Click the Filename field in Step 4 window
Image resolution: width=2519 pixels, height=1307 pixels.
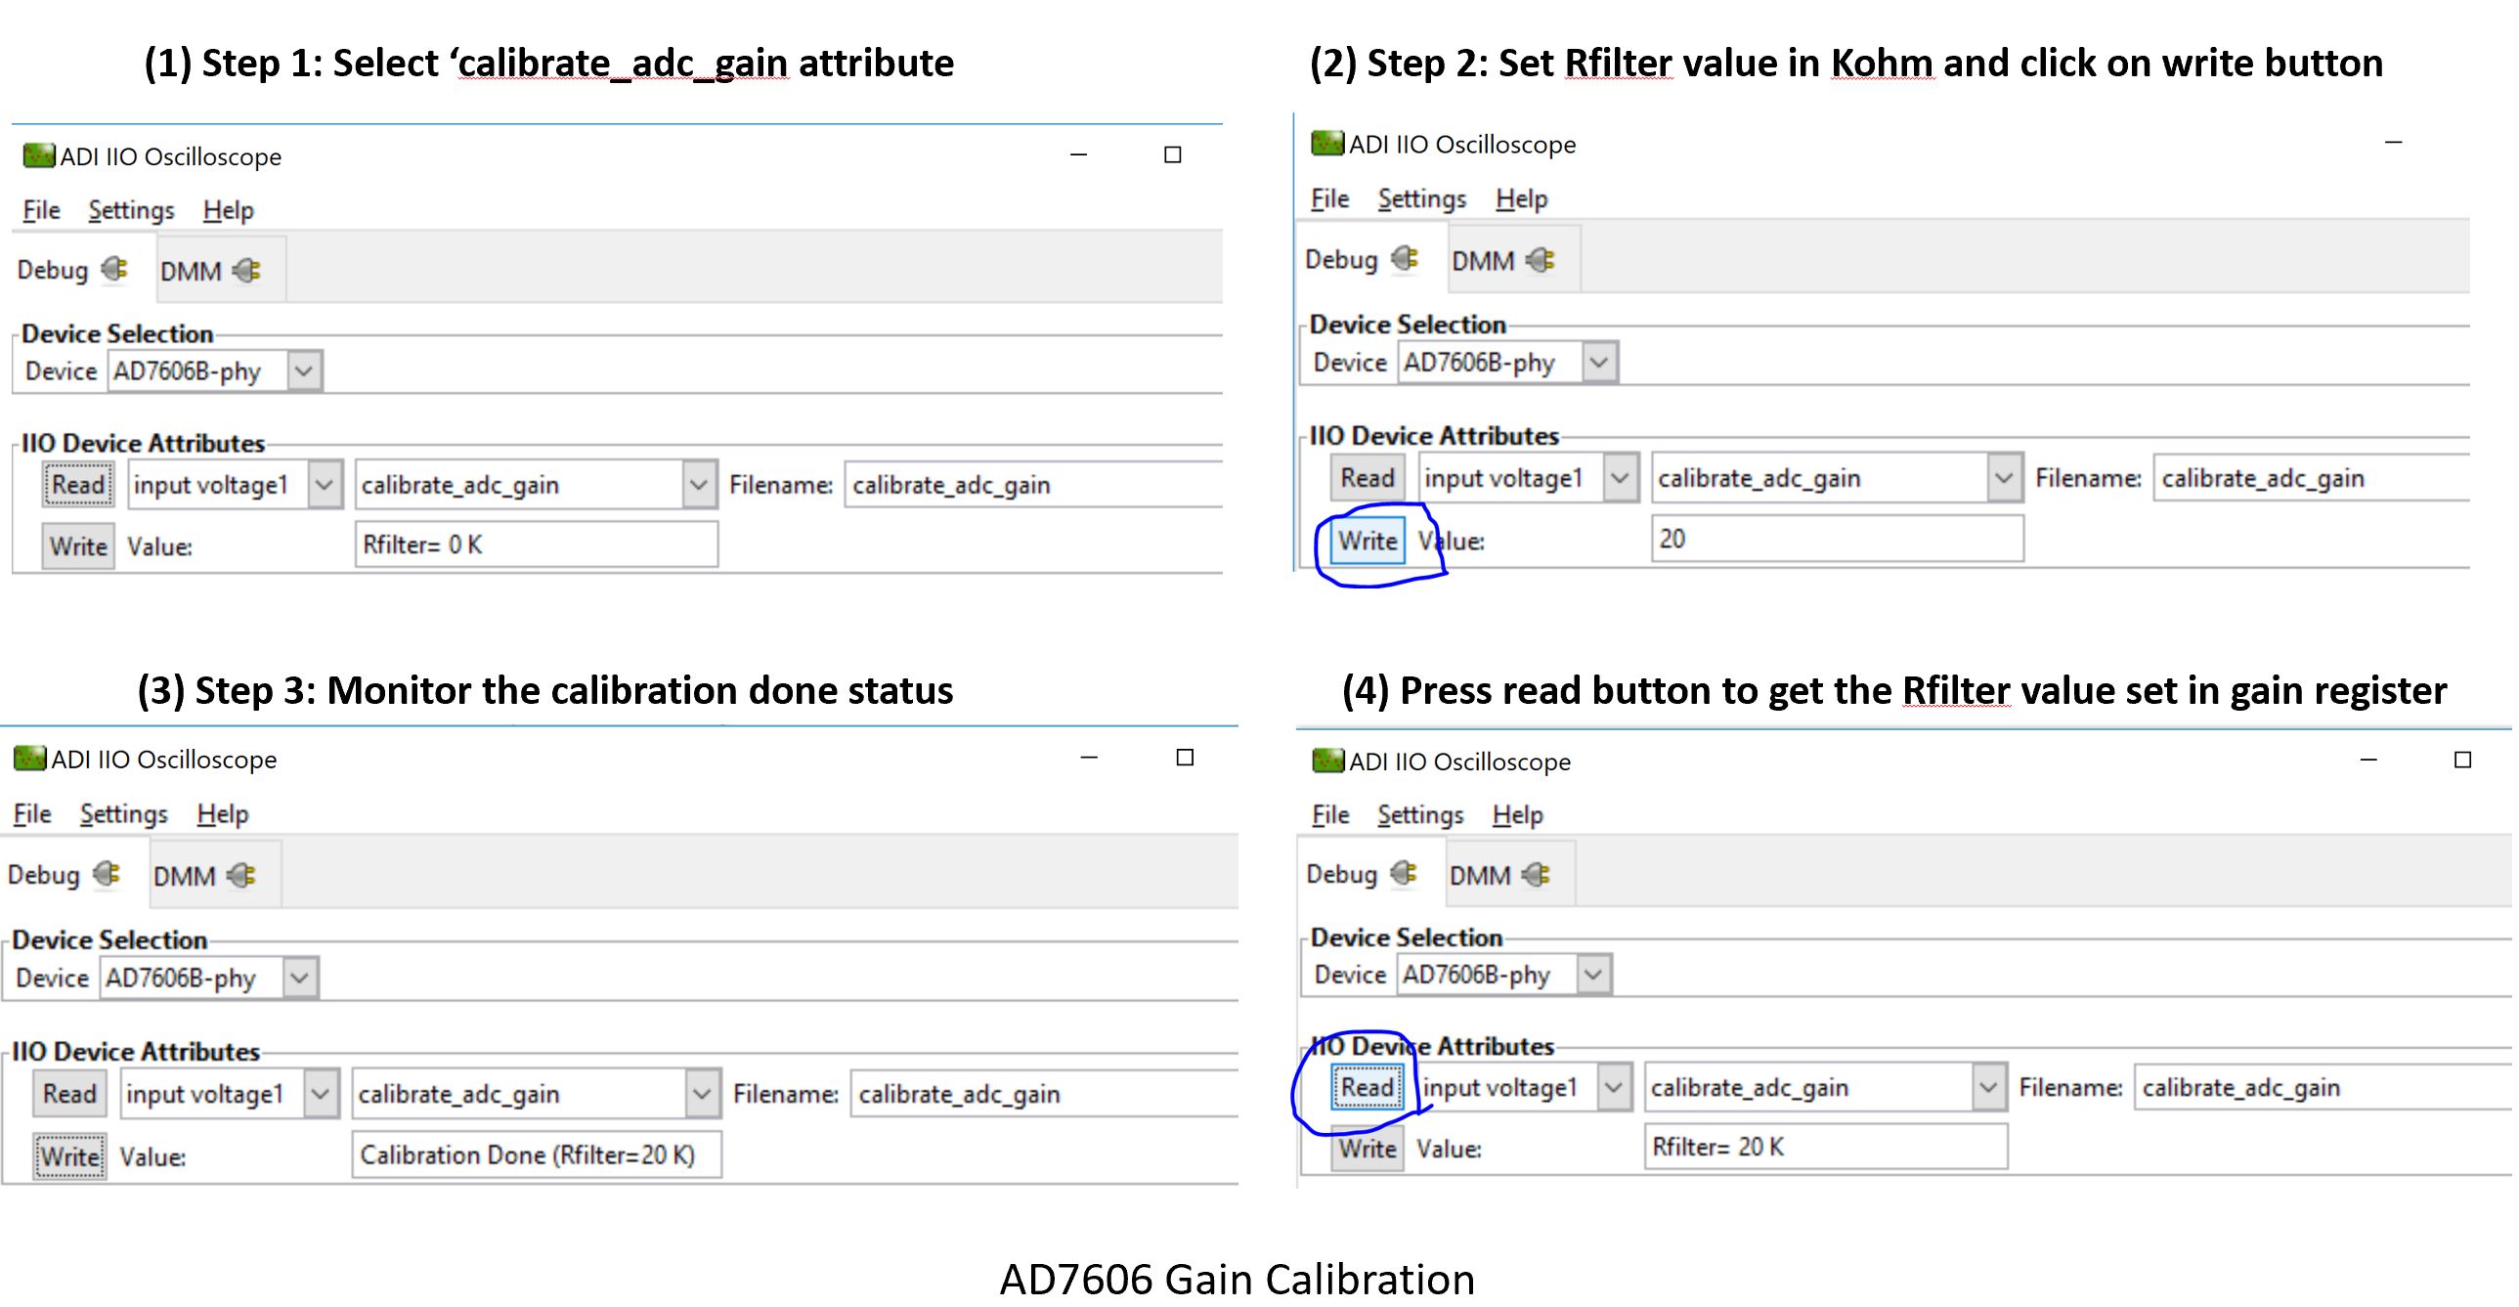(x=2323, y=1087)
